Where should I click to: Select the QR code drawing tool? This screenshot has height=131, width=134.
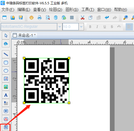6,127
